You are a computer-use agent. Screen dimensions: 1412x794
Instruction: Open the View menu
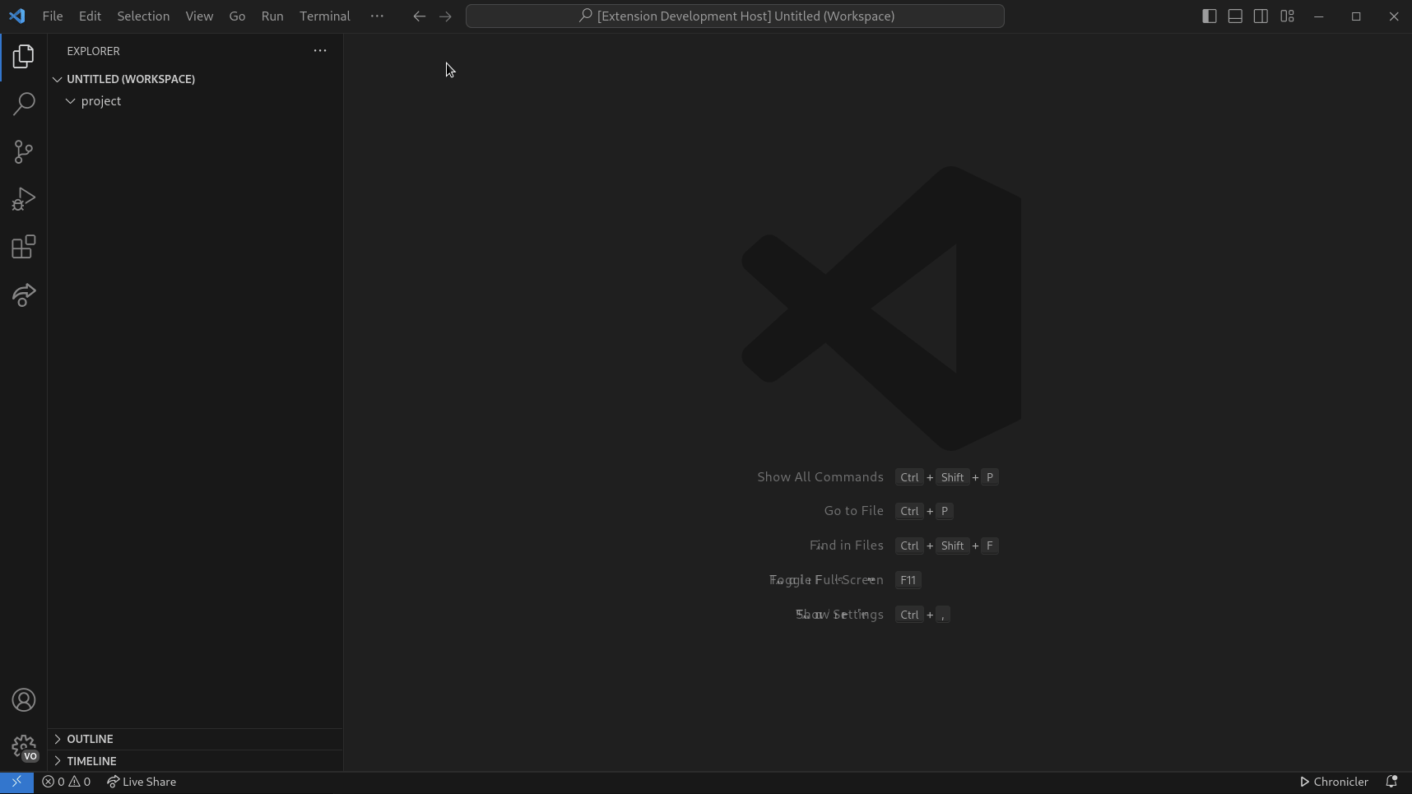click(x=199, y=16)
